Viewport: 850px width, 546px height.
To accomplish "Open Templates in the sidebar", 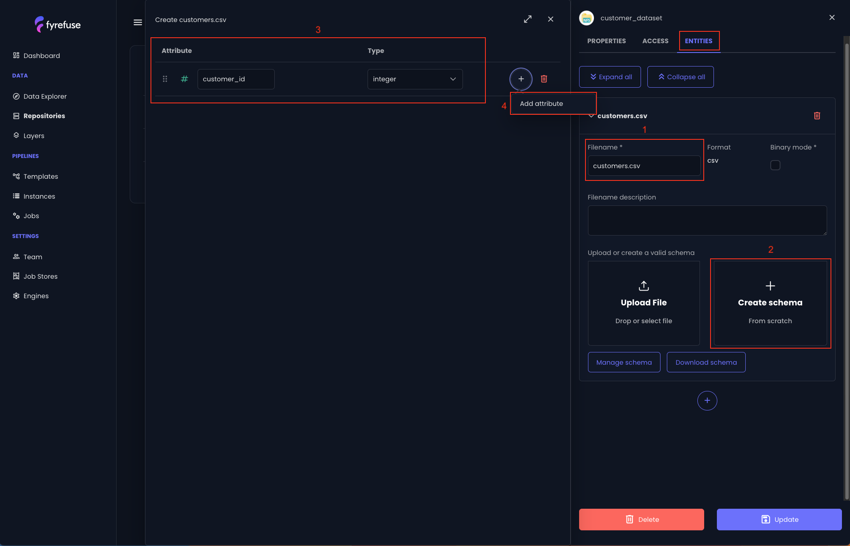I will coord(41,176).
